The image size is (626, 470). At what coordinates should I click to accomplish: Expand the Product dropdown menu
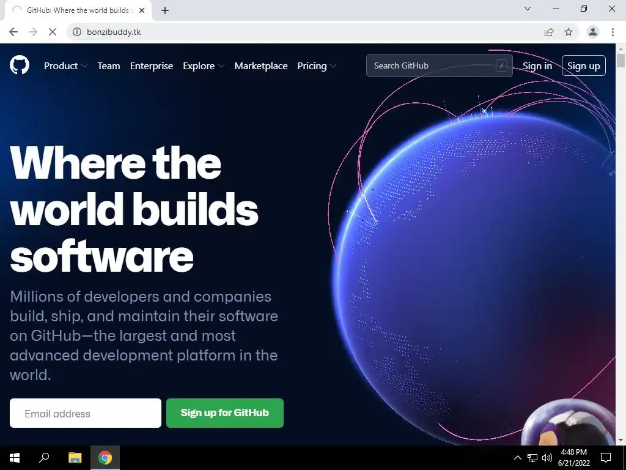click(x=65, y=66)
